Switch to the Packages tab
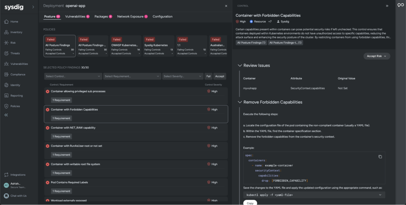The height and width of the screenshot is (205, 406). click(103, 17)
